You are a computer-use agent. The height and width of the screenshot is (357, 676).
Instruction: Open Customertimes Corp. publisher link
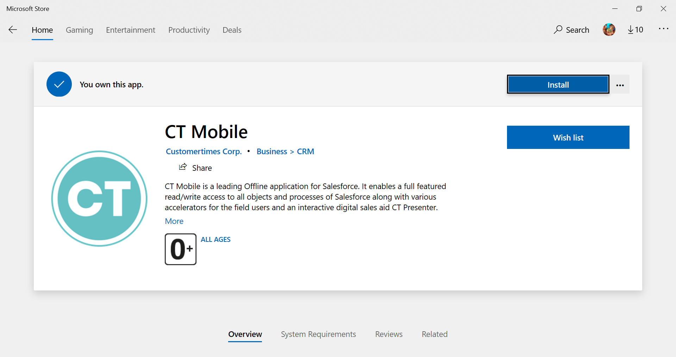204,151
